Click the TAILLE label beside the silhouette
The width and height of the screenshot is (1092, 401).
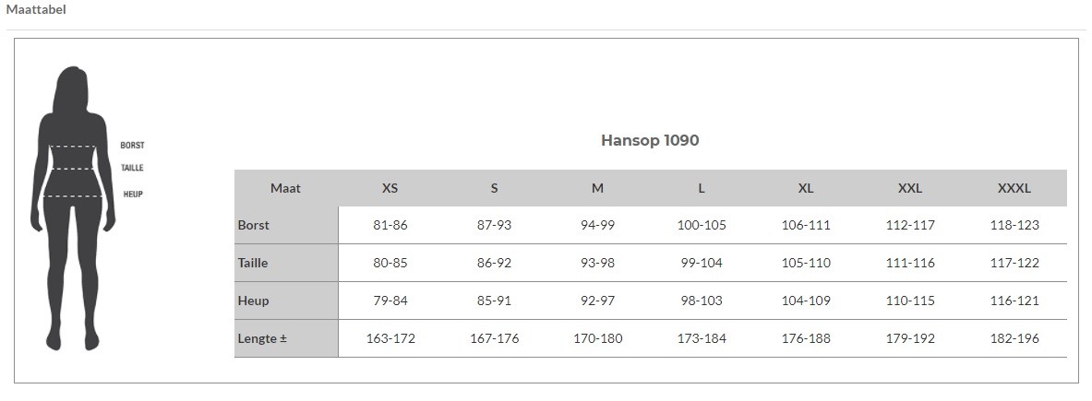click(x=132, y=168)
